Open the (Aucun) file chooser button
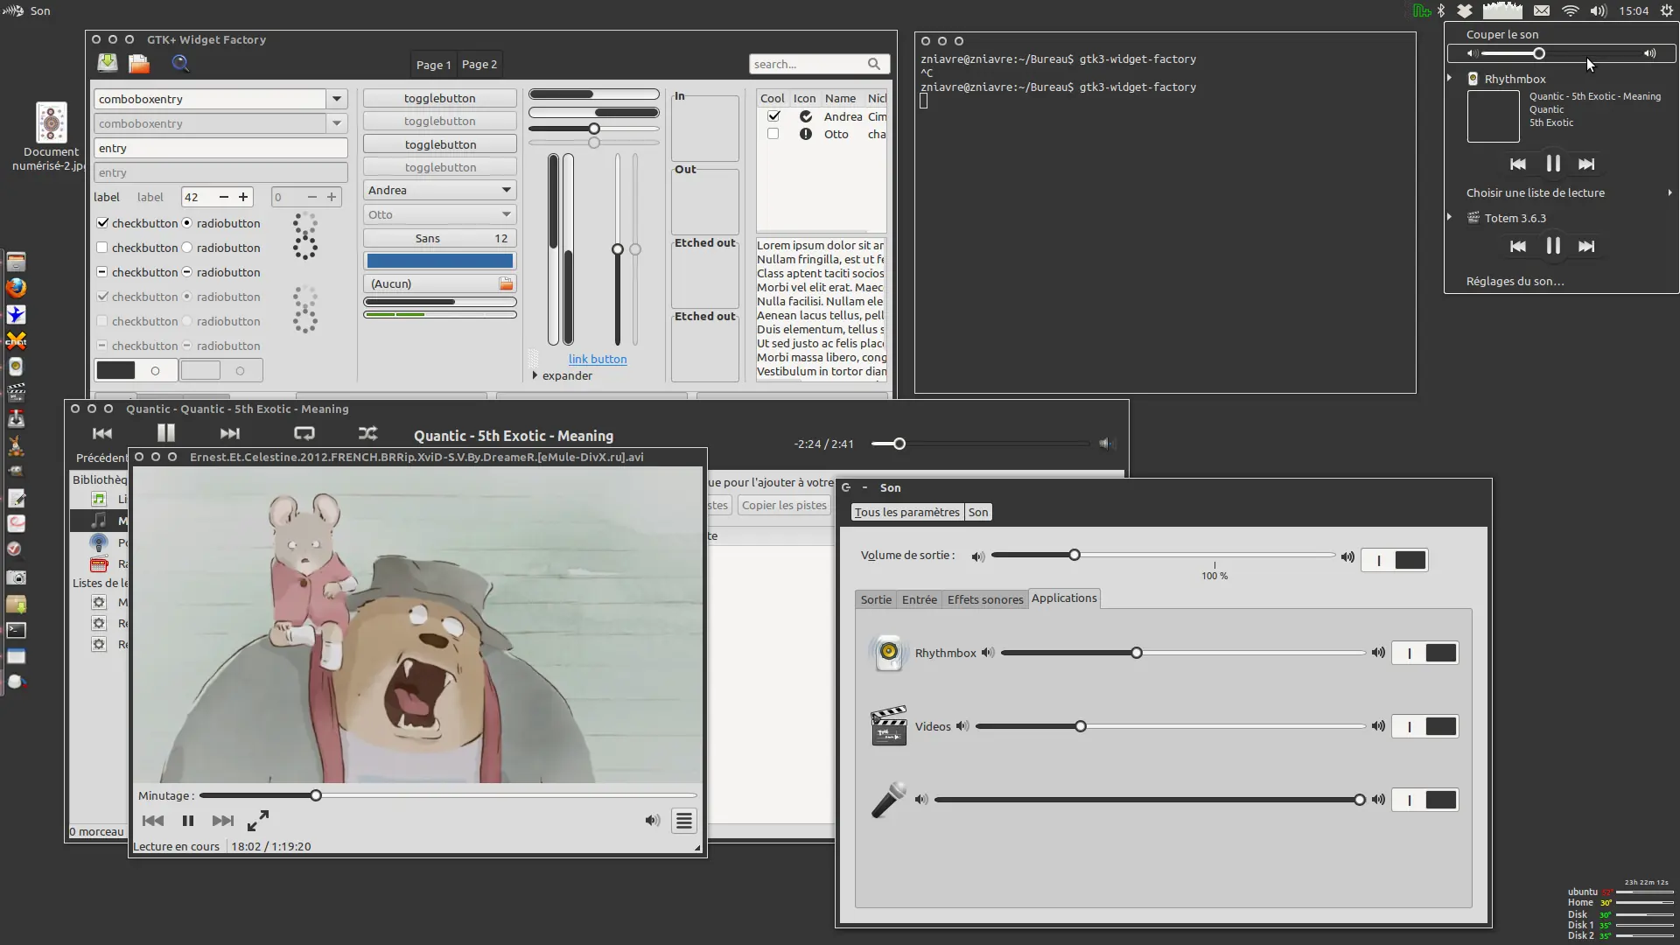Image resolution: width=1680 pixels, height=945 pixels. point(439,283)
